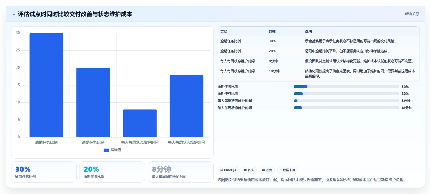The image size is (431, 194).
Task: Click the 每人每周状态维护时间 label beside the 8分钟 progress bar
Action: (x=235, y=101)
